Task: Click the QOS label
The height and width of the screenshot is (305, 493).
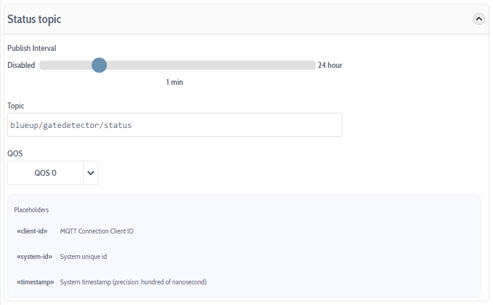Action: tap(15, 153)
